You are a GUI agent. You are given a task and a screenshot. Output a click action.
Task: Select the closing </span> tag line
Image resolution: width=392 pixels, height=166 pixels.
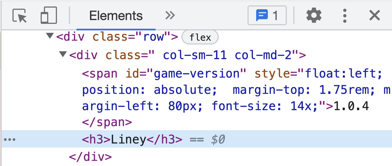click(x=107, y=122)
